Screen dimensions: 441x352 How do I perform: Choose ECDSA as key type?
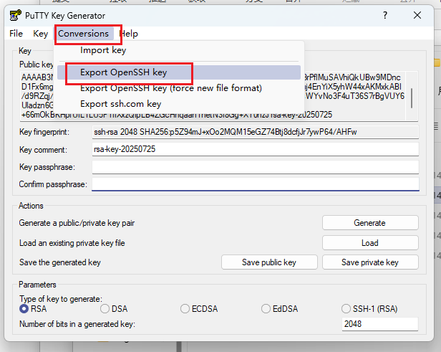pyautogui.click(x=185, y=309)
